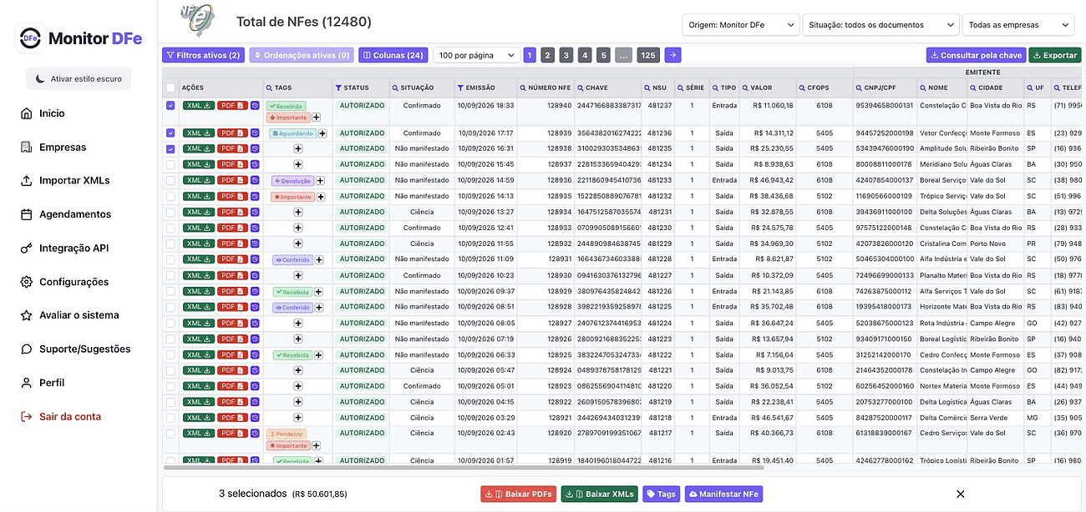Open Situação: todos os documentos dropdown
Viewport: 1086px width, 512px height.
(880, 25)
